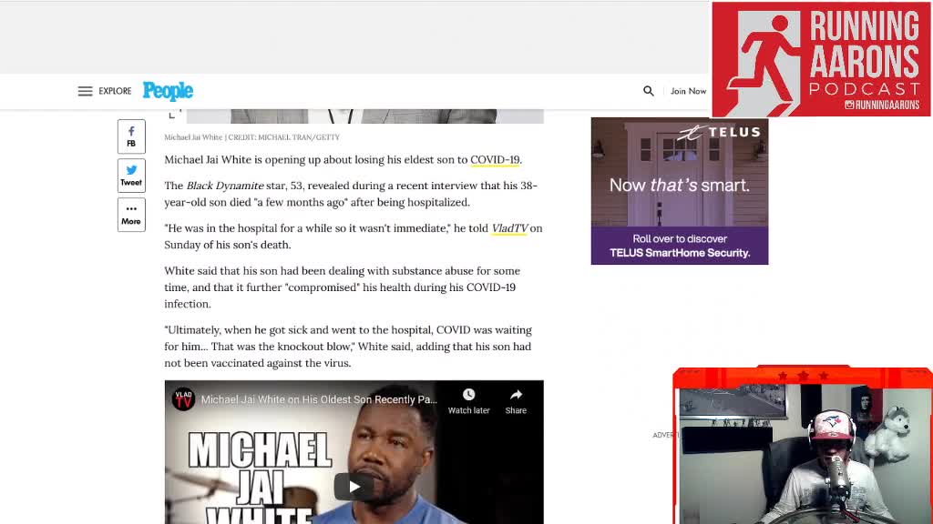Click the @RUNNINGAARONS Instagram handle
Viewport: 933px width, 524px height.
tap(882, 106)
